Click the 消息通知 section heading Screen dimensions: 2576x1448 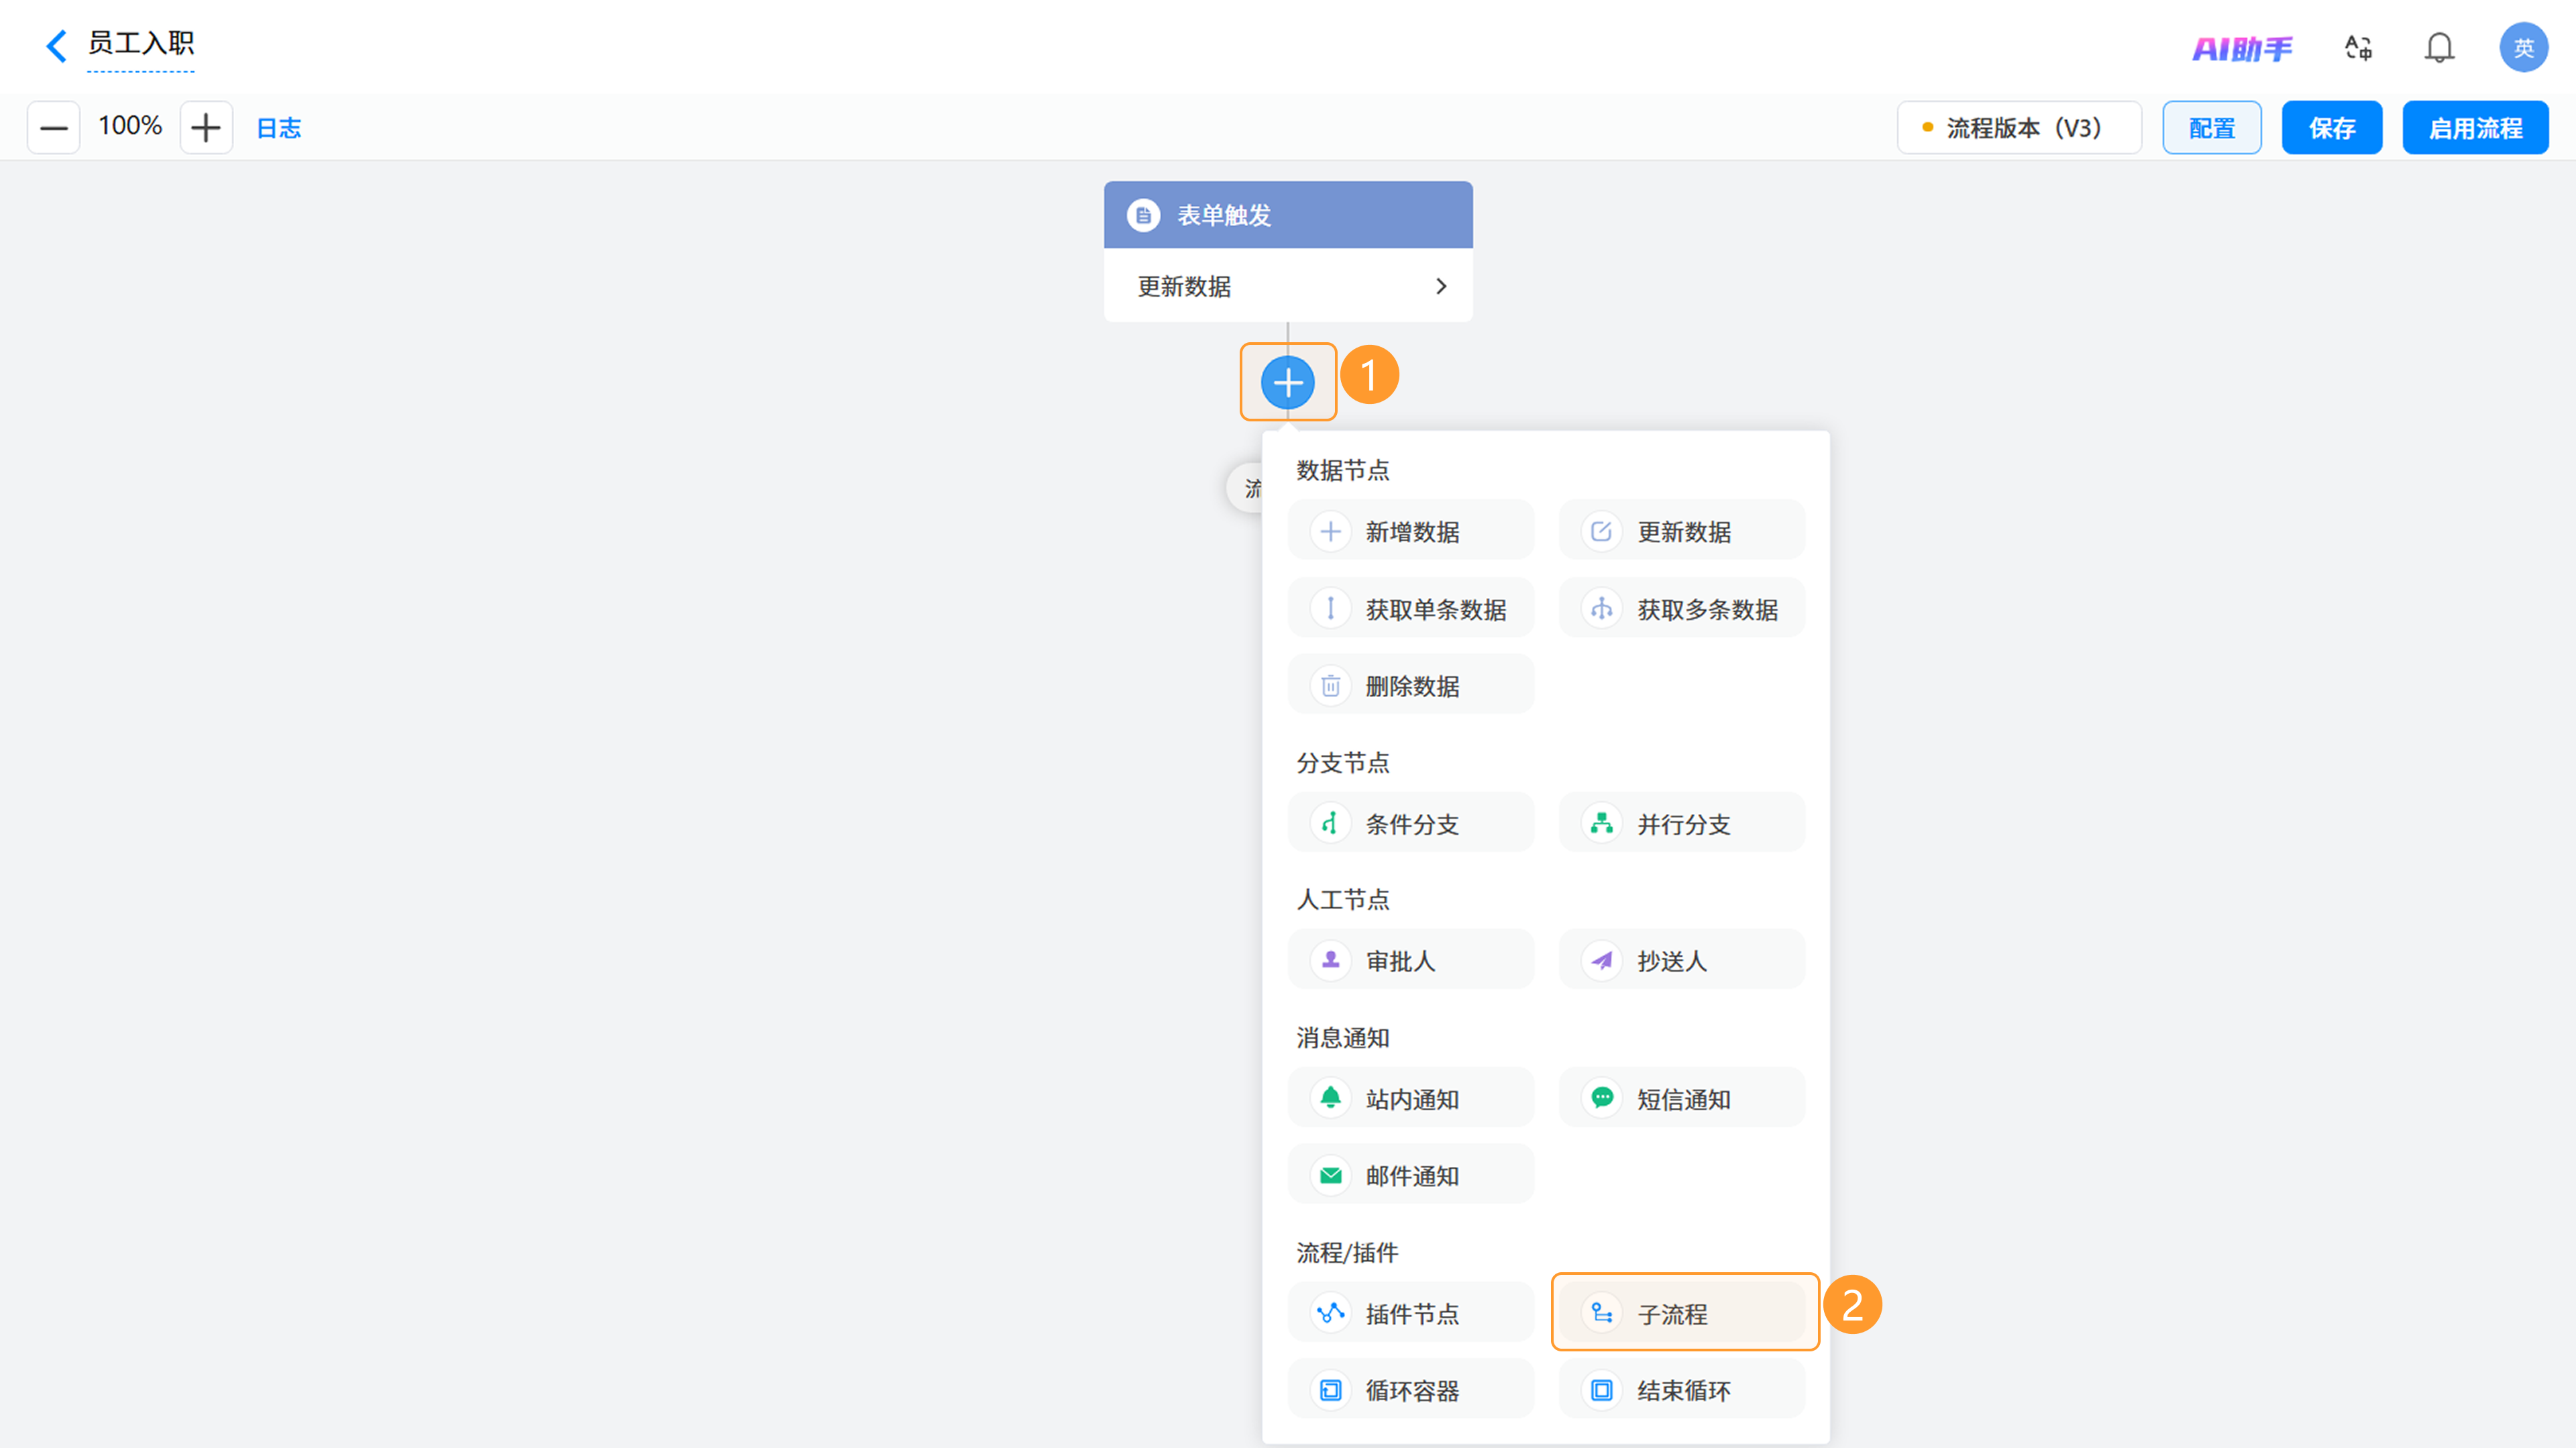1342,1038
